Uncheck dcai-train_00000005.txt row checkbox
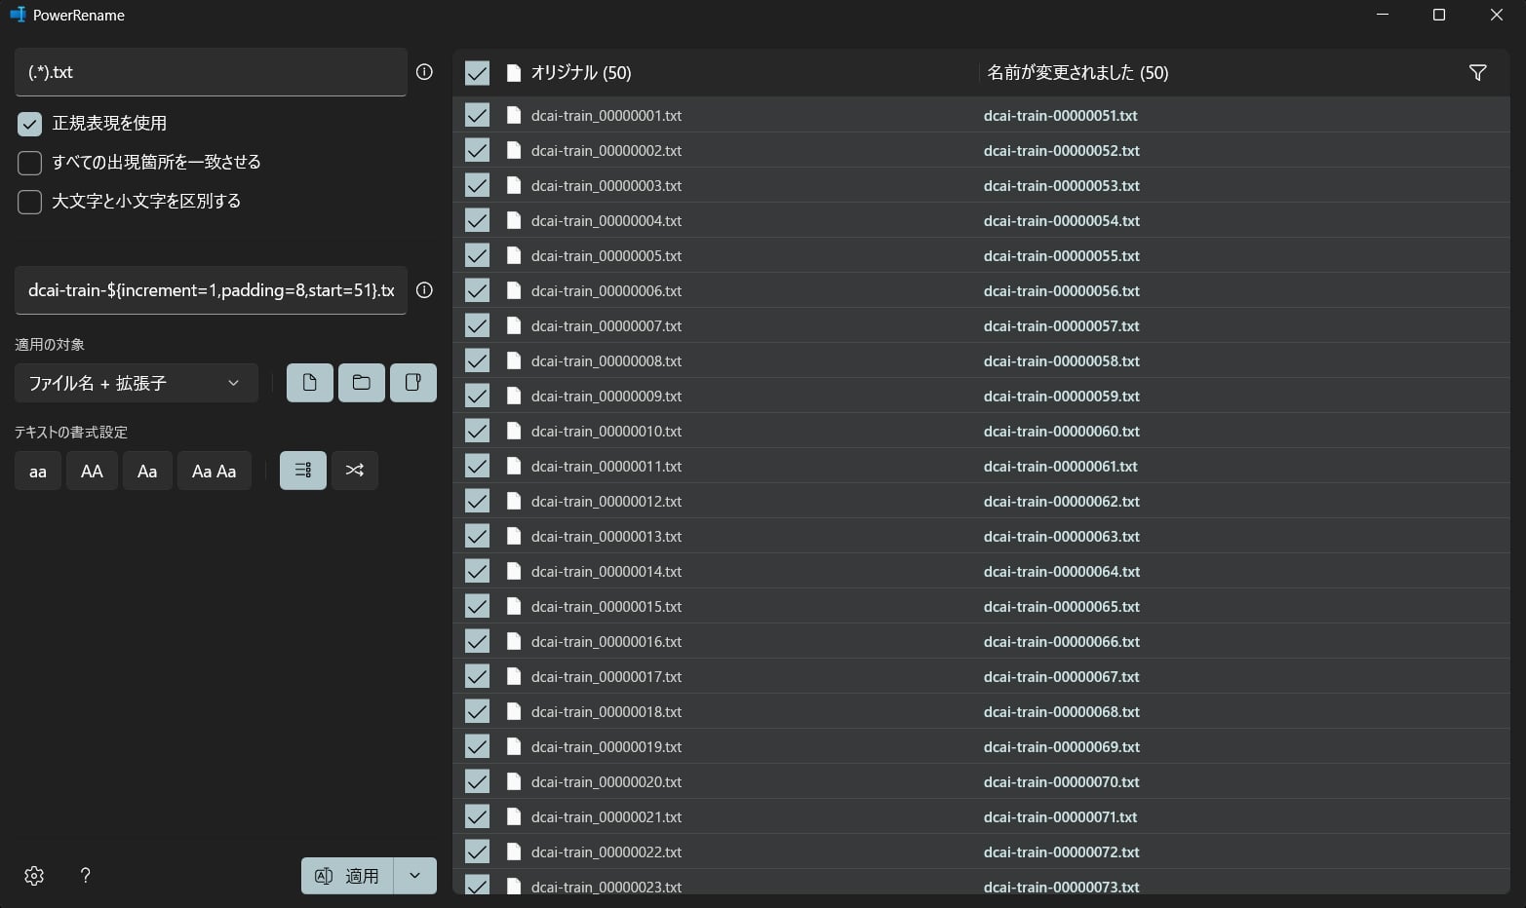Screen dimensions: 1526x908 tap(477, 255)
